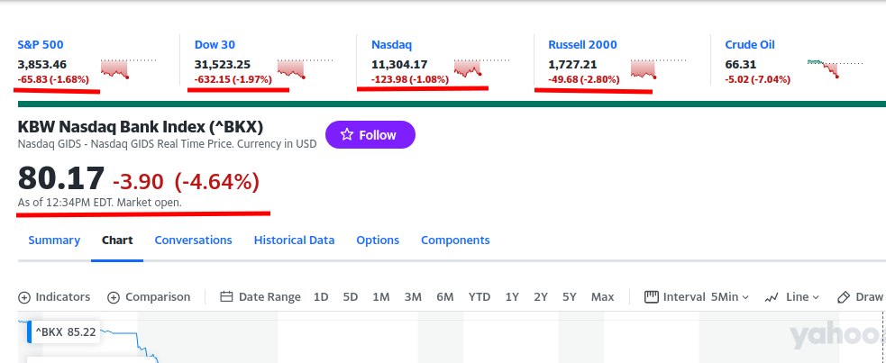Open the Indicators plus icon
This screenshot has width=886, height=363.
[24, 297]
